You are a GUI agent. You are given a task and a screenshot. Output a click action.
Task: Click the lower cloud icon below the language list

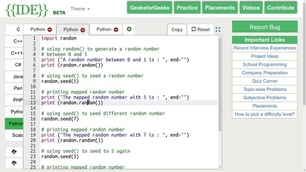pos(14,163)
